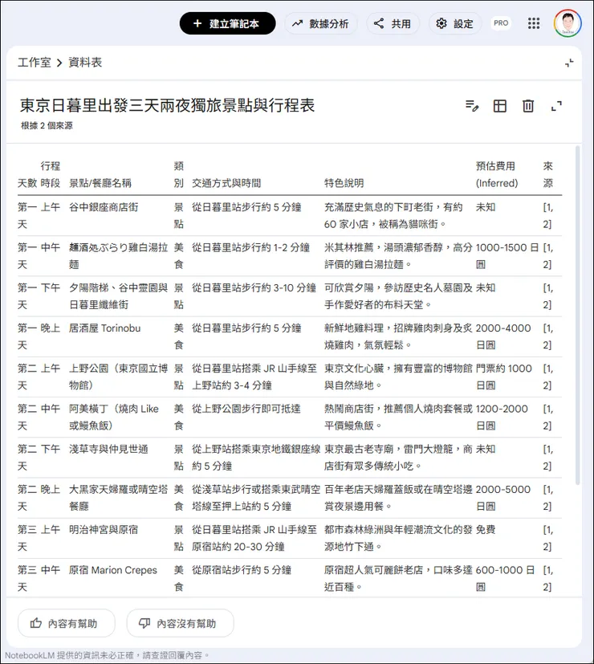Click 來源 column header
Viewport: 594px width, 664px height.
(548, 174)
